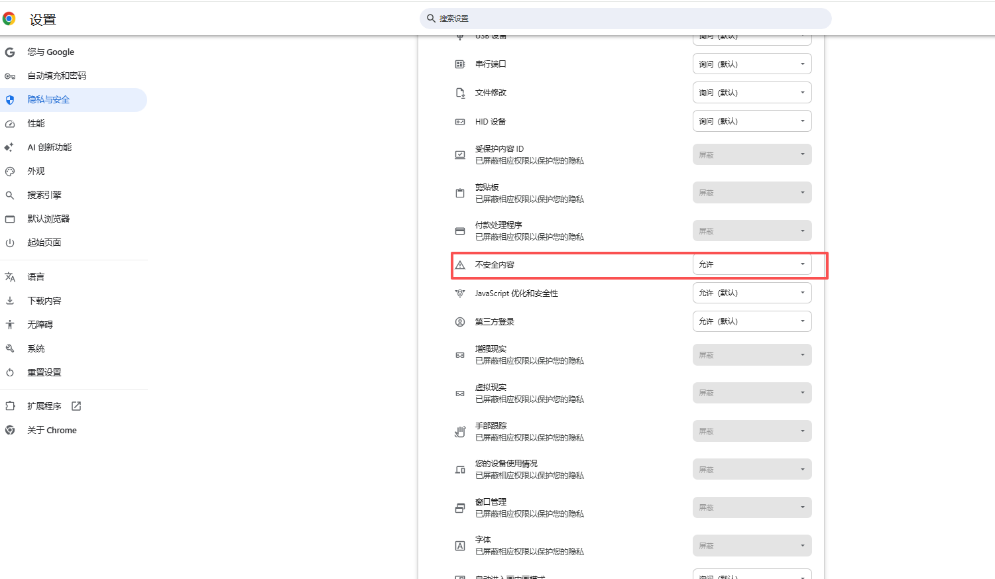Click the clipboard icon beside 剪贴板

(x=460, y=193)
